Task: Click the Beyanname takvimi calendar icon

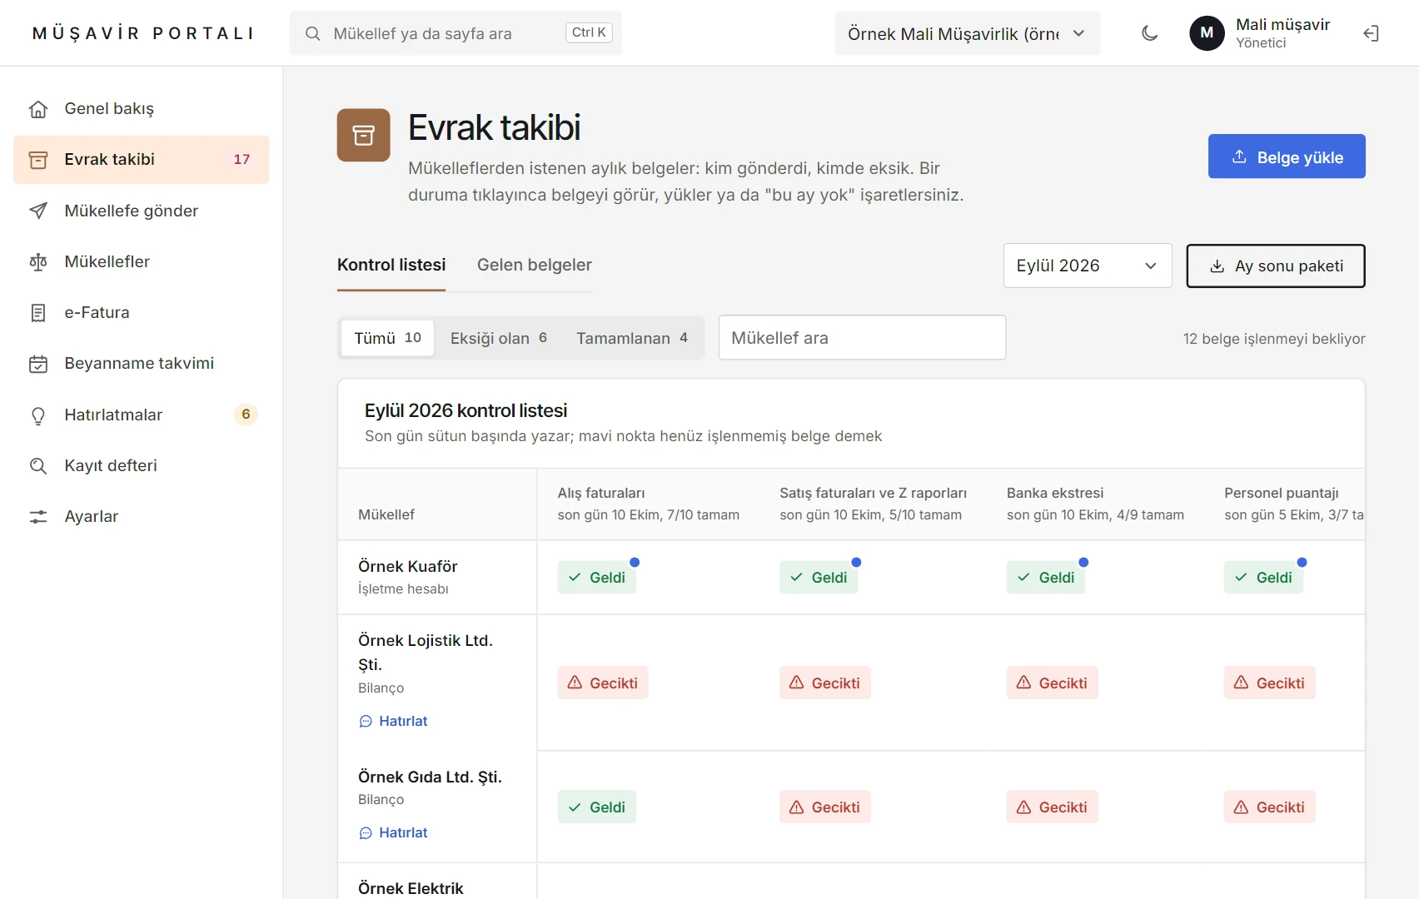Action: coord(38,364)
